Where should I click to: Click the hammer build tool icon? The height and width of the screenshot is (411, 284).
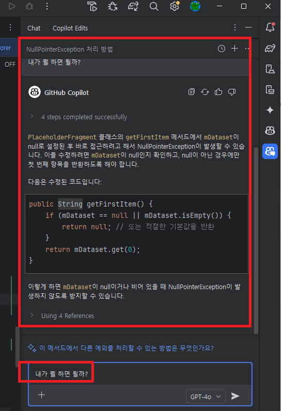[x=92, y=6]
